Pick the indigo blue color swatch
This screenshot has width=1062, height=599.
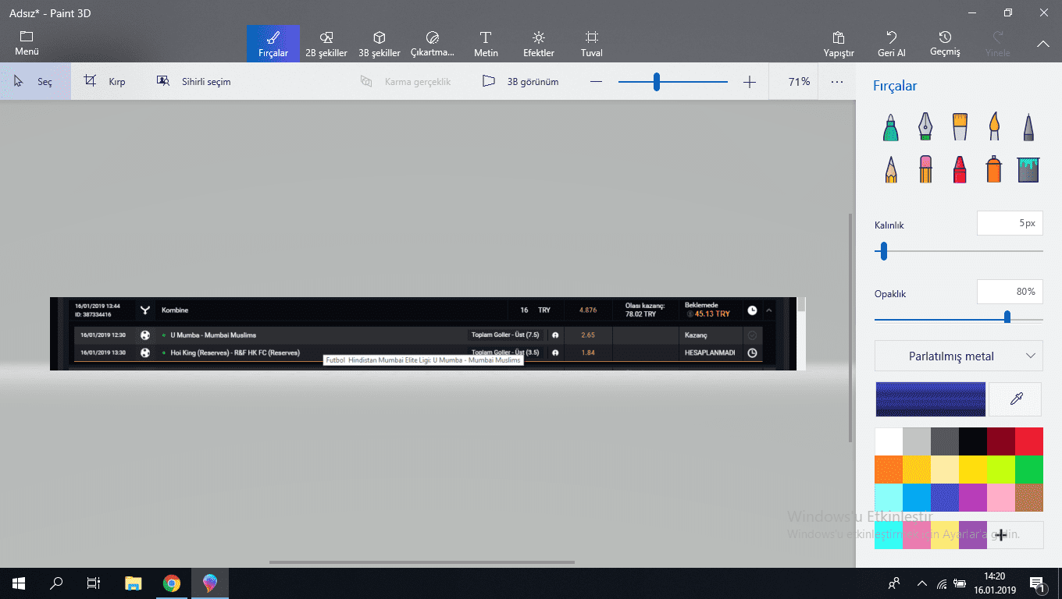coord(945,498)
